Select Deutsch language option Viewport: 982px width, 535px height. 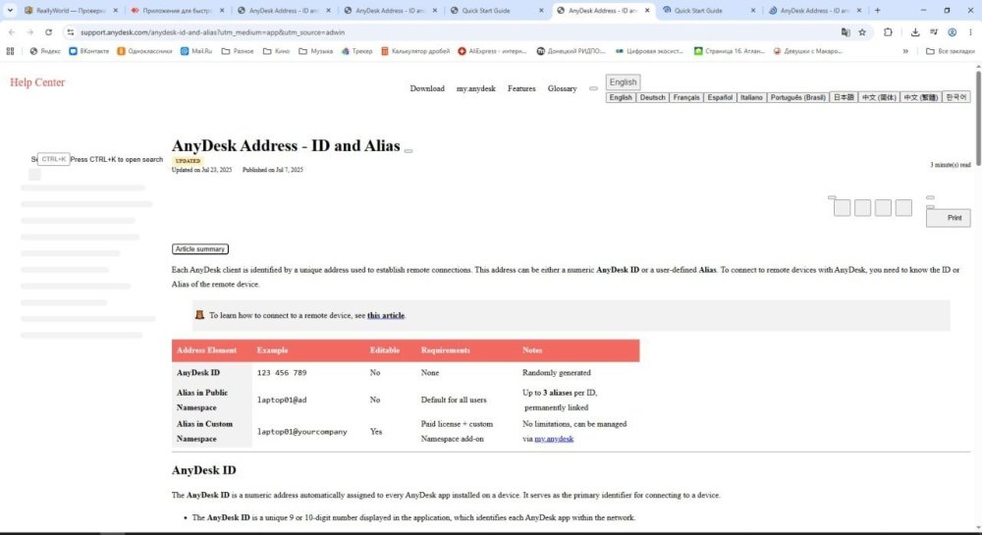[x=653, y=97]
